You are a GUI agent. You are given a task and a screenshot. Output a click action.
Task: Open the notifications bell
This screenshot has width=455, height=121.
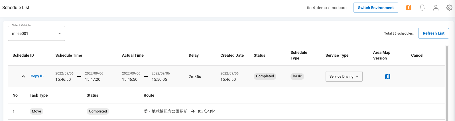tap(422, 8)
